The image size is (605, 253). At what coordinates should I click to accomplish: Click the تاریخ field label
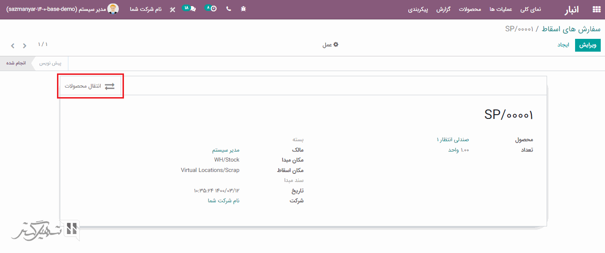(x=297, y=190)
